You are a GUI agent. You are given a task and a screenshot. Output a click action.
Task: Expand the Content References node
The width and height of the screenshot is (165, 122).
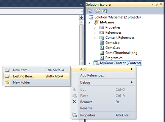95,38
